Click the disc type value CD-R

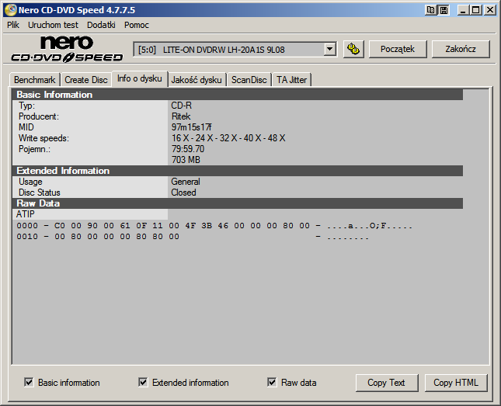pos(182,106)
